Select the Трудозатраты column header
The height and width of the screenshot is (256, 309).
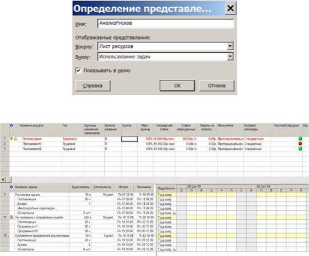[x=80, y=188]
